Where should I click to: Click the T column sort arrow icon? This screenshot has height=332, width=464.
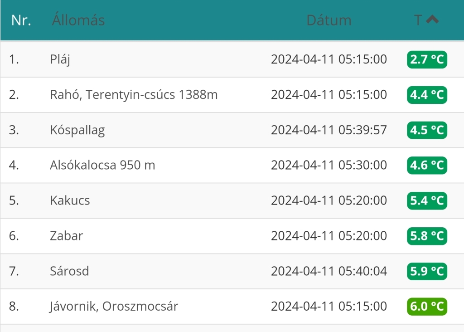click(433, 20)
